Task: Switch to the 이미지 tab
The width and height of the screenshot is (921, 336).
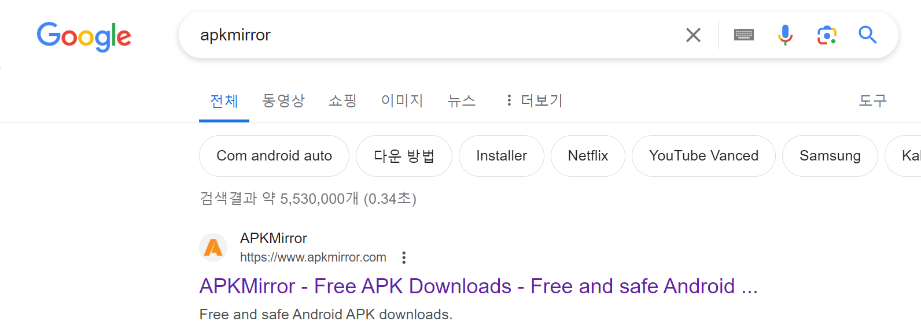Action: click(402, 100)
